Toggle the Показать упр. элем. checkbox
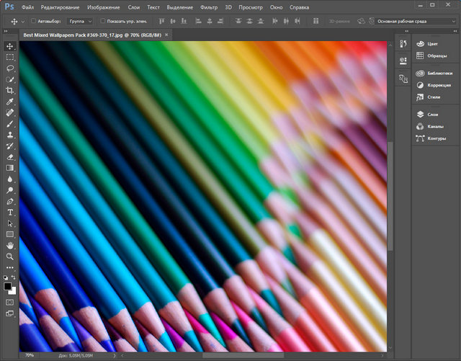The height and width of the screenshot is (361, 461). [102, 21]
